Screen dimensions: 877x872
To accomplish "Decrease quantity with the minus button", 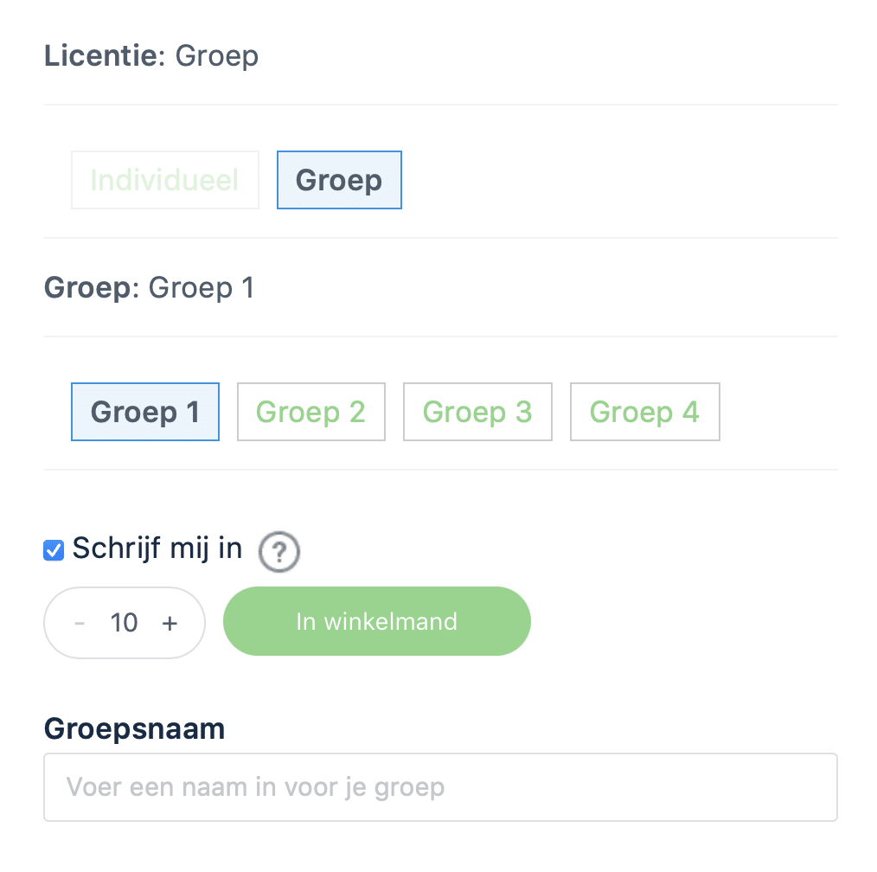I will (80, 623).
